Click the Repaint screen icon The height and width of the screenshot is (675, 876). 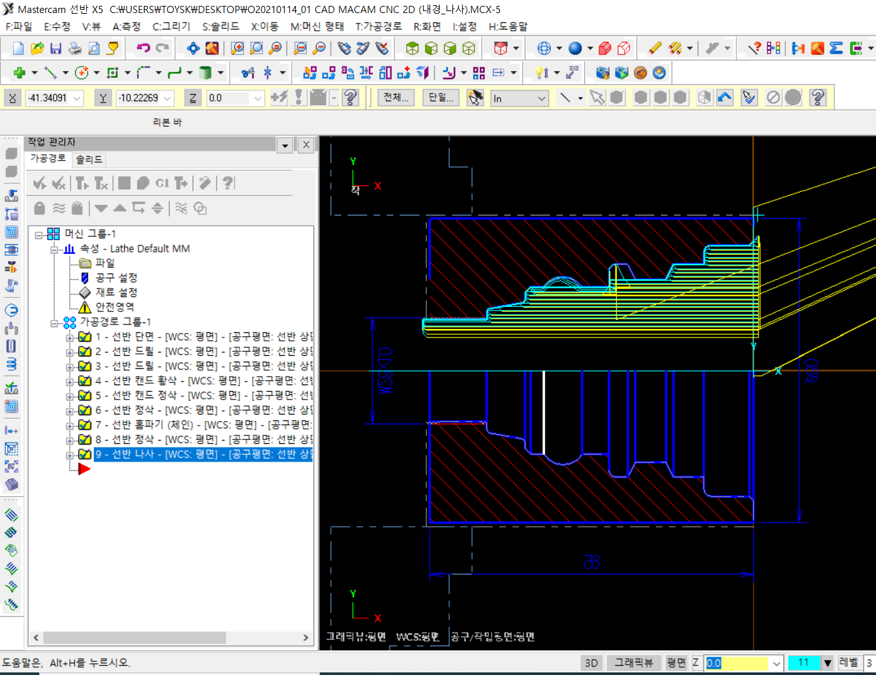point(212,48)
